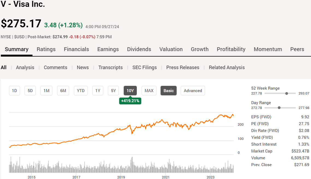Filter feed by All
311x179 pixels.
click(4, 68)
